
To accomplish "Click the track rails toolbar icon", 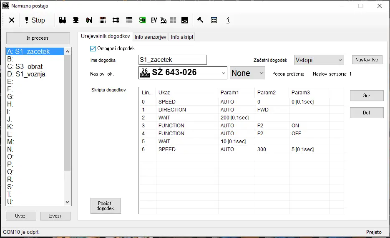I will 116,20.
